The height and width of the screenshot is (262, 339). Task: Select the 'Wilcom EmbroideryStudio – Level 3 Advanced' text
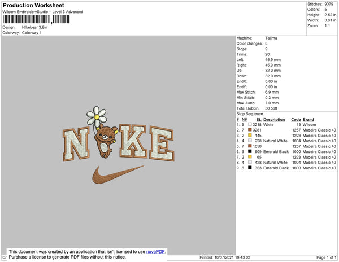click(x=43, y=12)
